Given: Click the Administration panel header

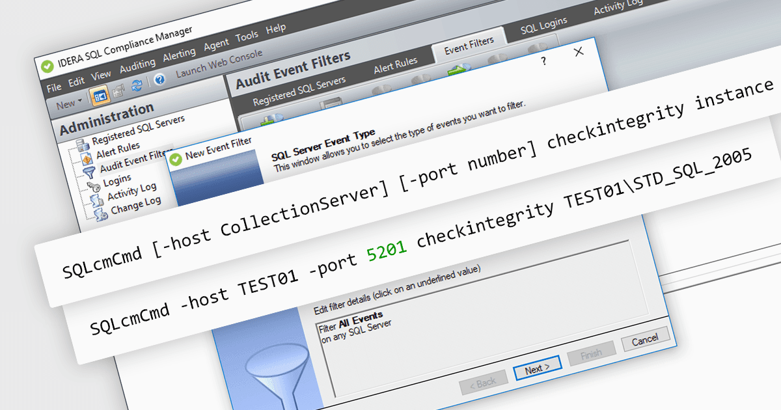Looking at the screenshot, I should [x=107, y=120].
